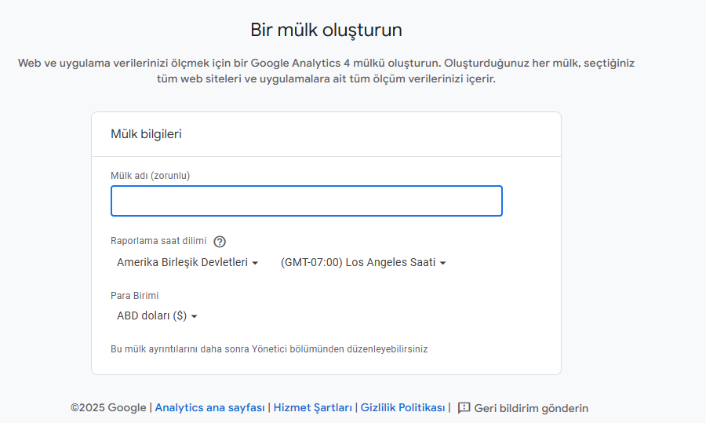The image size is (706, 423).
Task: Open the Analytics ana sayfası link
Action: 209,407
